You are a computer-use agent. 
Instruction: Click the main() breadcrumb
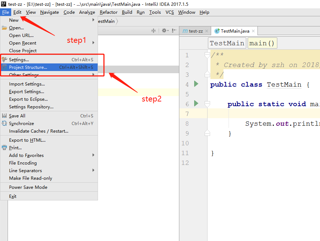[x=262, y=43]
